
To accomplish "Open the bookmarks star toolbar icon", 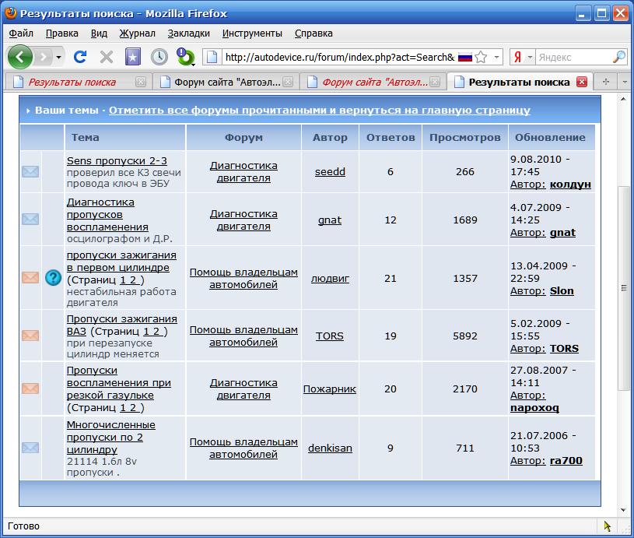I will [x=132, y=57].
